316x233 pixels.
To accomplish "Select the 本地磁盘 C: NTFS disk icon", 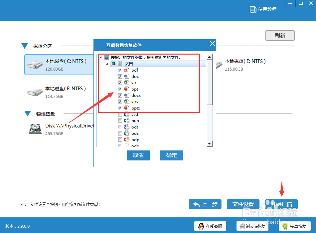I will (35, 64).
